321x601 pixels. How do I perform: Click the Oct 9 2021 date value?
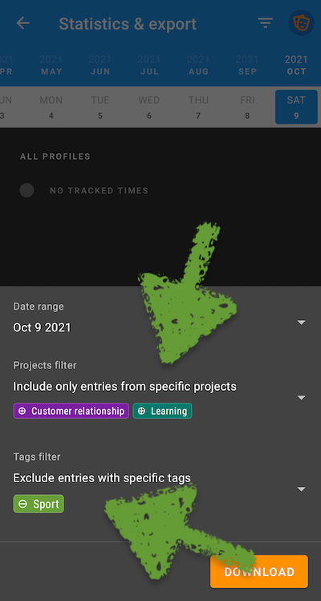43,327
